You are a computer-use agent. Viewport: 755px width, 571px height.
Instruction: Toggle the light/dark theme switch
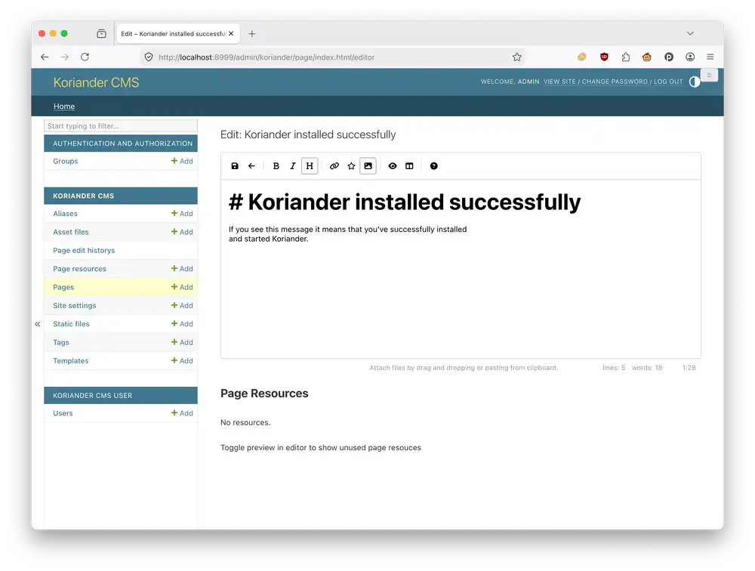tap(695, 82)
